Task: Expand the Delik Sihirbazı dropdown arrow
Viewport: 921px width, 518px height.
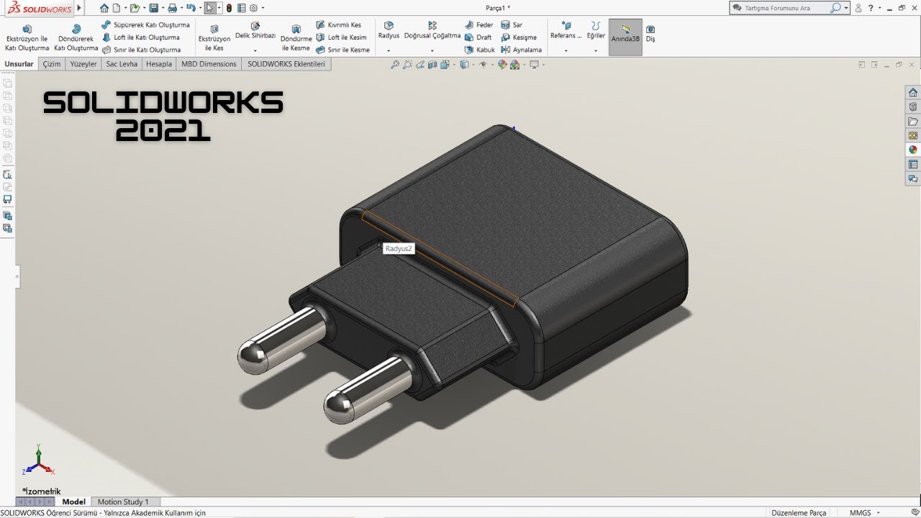Action: click(x=255, y=51)
